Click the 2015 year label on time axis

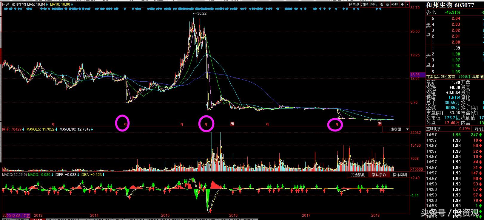tap(165, 215)
